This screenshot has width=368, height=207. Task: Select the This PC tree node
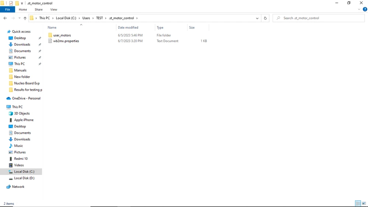pos(17,107)
